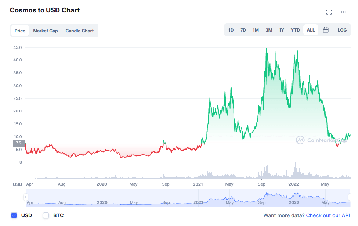Select the 7D time range

coord(243,30)
